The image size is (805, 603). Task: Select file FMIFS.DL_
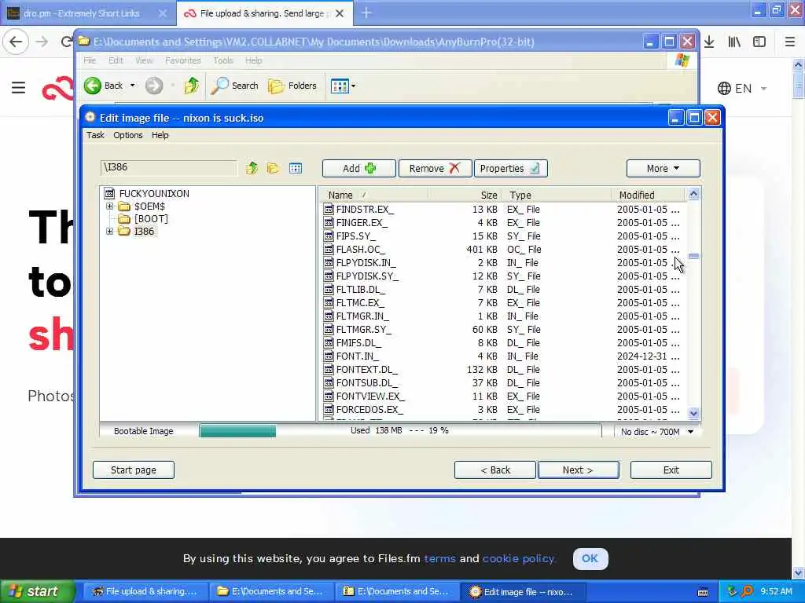pyautogui.click(x=358, y=342)
